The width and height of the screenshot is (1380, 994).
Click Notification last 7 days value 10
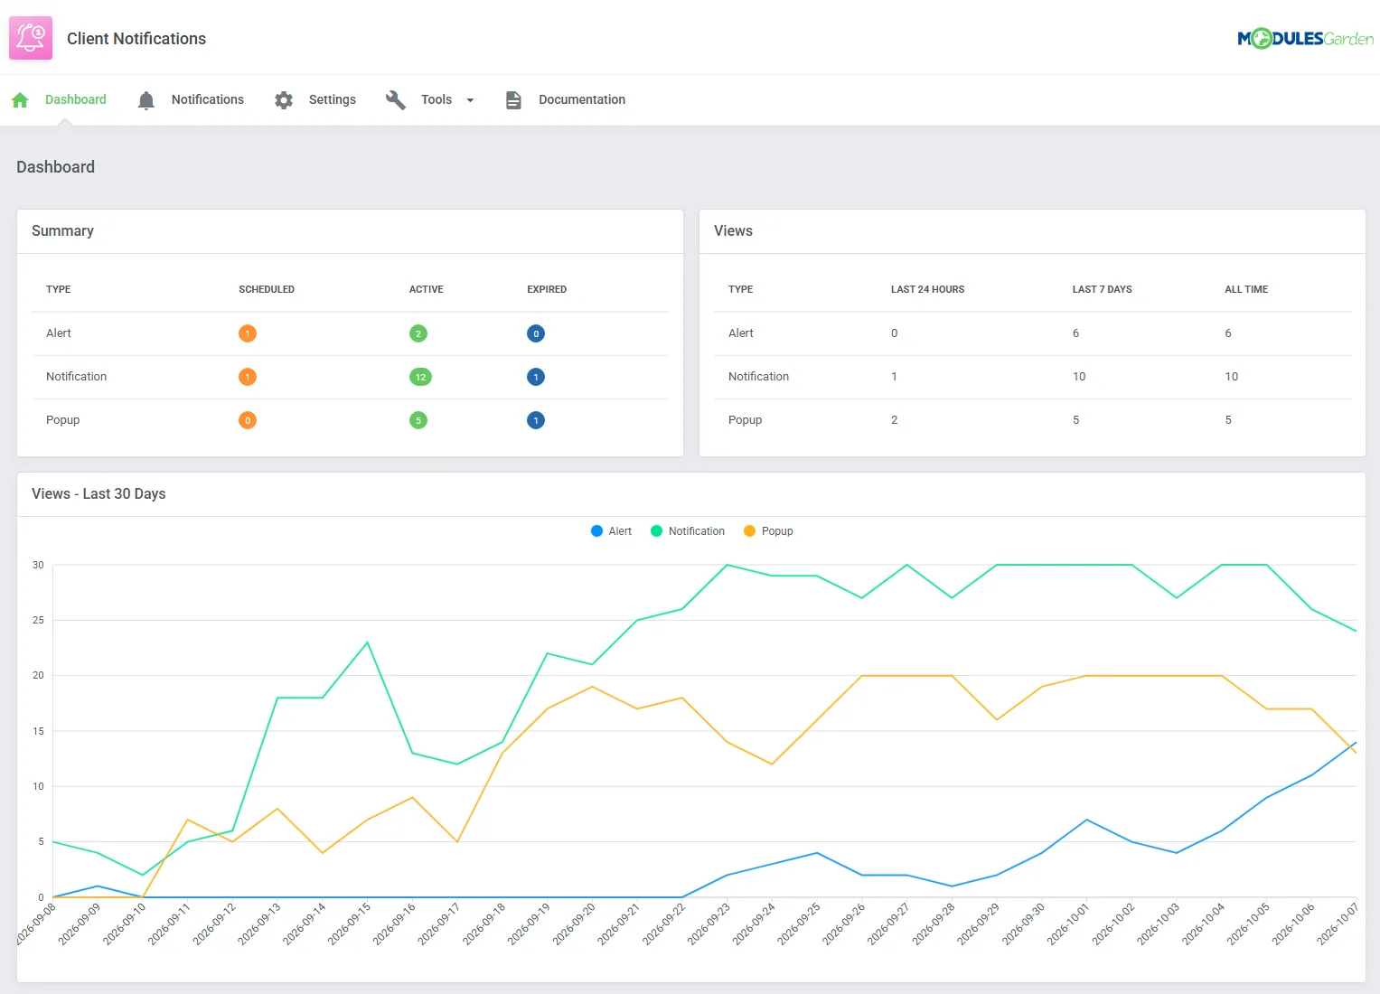click(x=1079, y=377)
